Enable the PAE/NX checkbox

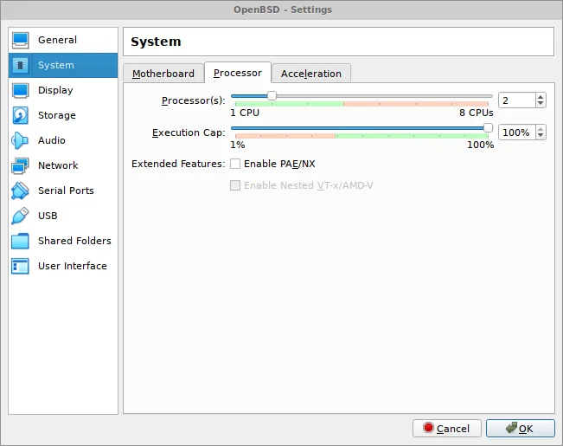click(x=235, y=164)
